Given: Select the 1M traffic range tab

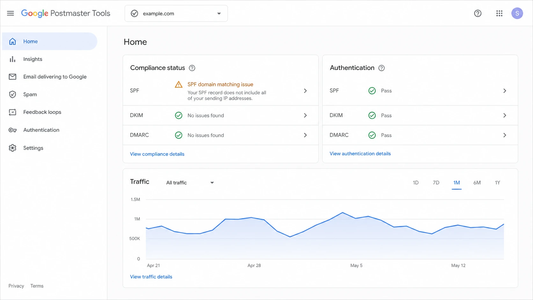Looking at the screenshot, I should [456, 183].
